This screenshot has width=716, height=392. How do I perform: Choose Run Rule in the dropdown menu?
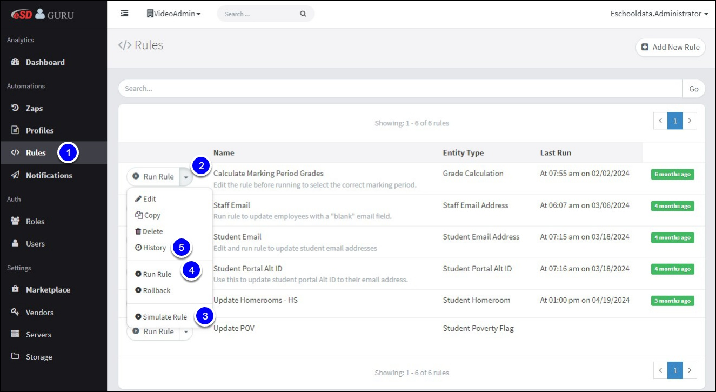point(153,274)
